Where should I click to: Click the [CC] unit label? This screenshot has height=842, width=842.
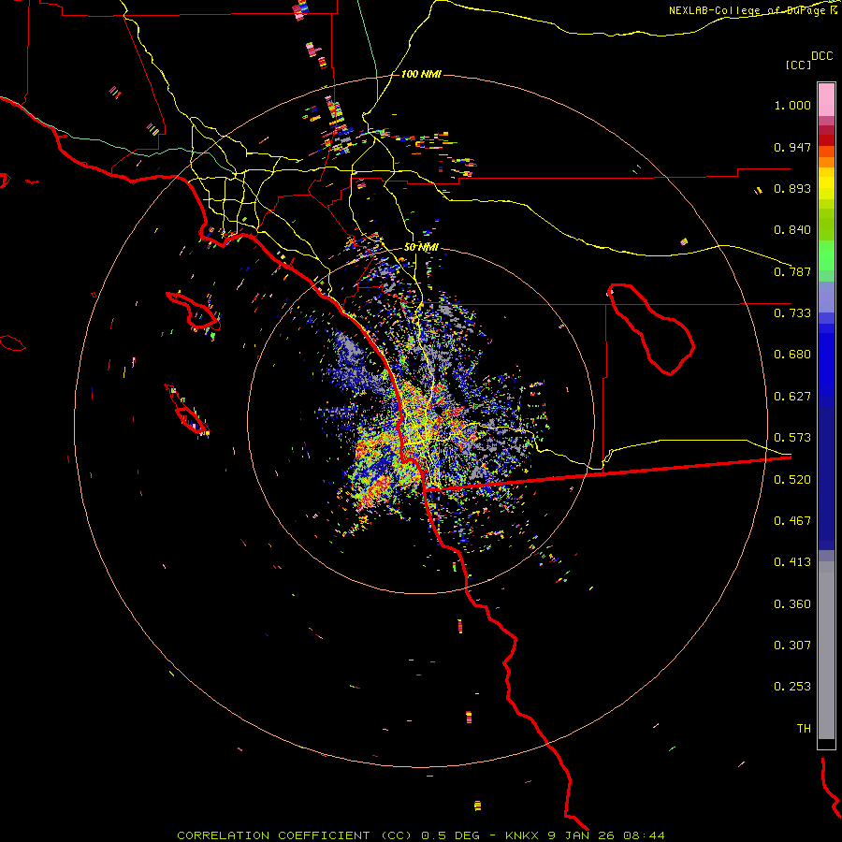(x=799, y=65)
